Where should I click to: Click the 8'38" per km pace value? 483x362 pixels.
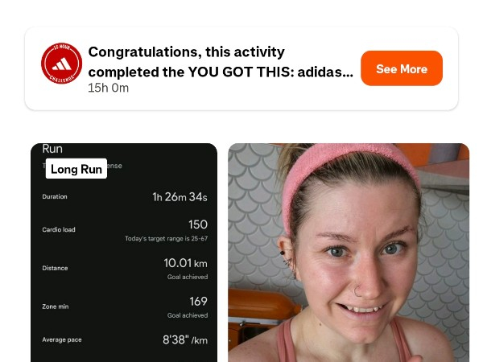(184, 340)
